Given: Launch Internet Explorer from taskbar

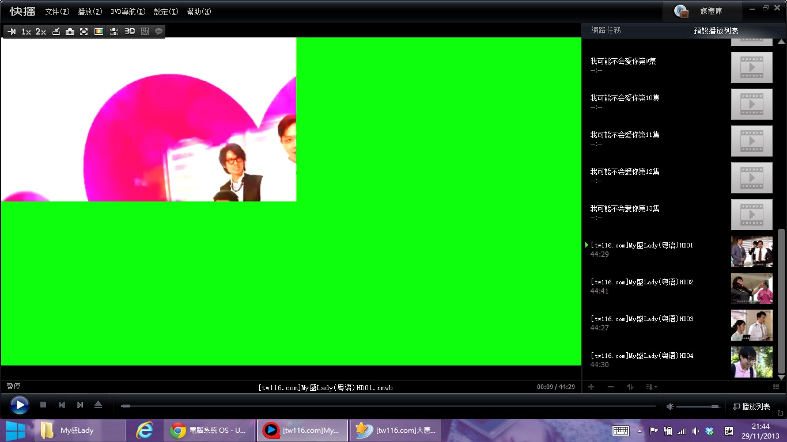Looking at the screenshot, I should (144, 430).
